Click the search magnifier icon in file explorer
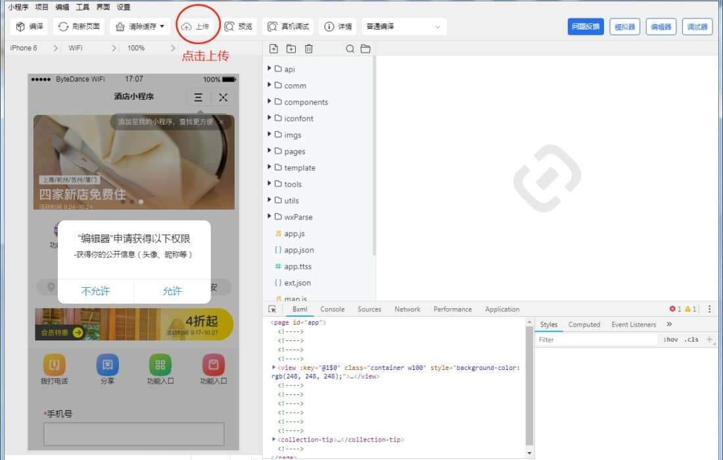Screen dimensions: 723x460 (x=350, y=49)
